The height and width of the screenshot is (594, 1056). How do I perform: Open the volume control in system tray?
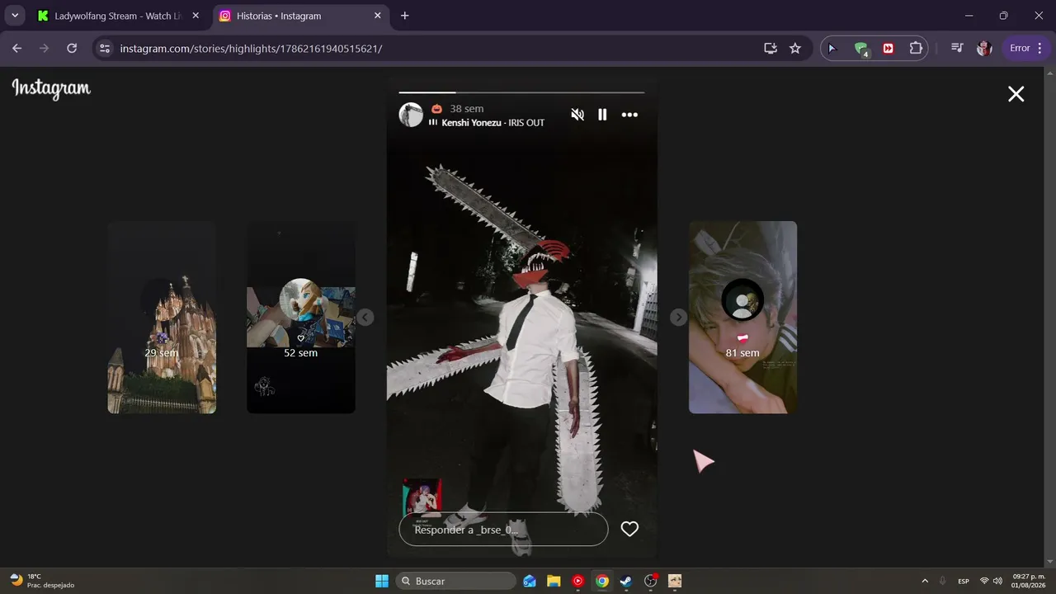(998, 581)
